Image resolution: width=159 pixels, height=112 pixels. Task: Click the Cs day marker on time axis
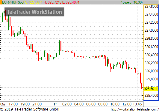(x=3, y=104)
